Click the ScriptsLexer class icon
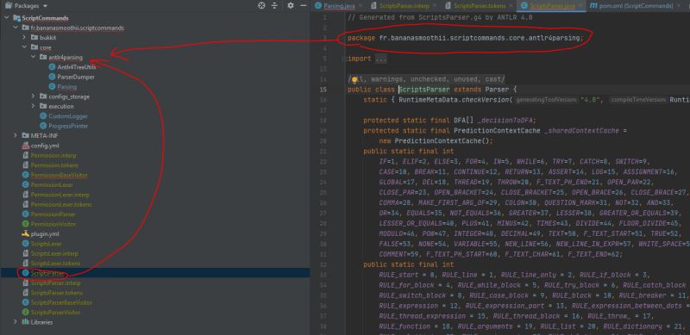Viewport: 690px width, 335px height. coord(26,244)
